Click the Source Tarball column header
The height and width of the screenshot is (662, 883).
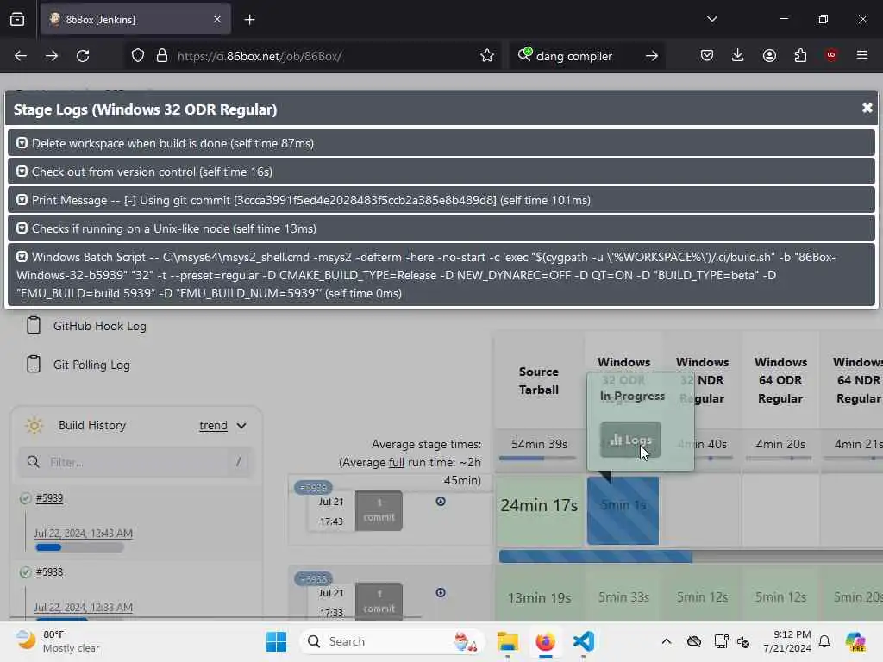click(x=539, y=380)
